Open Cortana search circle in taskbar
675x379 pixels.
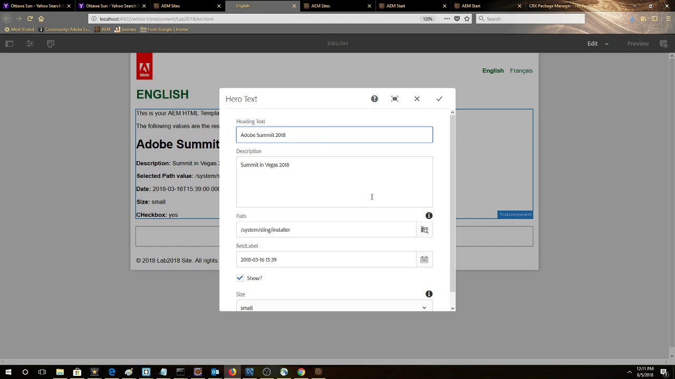point(25,372)
